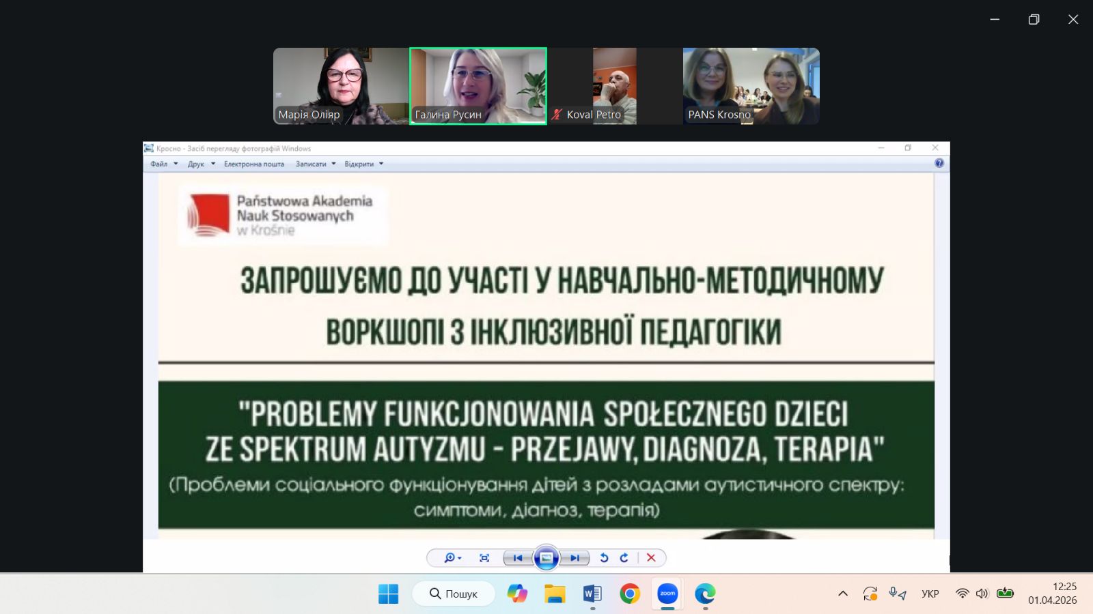Rotate the image counterclockwise
This screenshot has width=1093, height=614.
(604, 558)
